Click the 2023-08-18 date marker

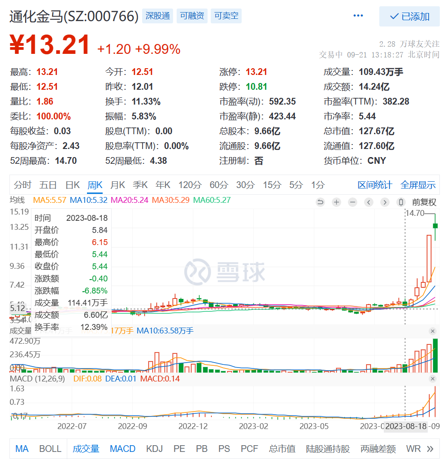pyautogui.click(x=406, y=426)
